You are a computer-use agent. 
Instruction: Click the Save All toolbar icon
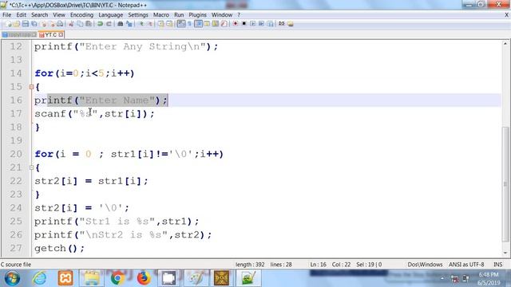pos(34,24)
